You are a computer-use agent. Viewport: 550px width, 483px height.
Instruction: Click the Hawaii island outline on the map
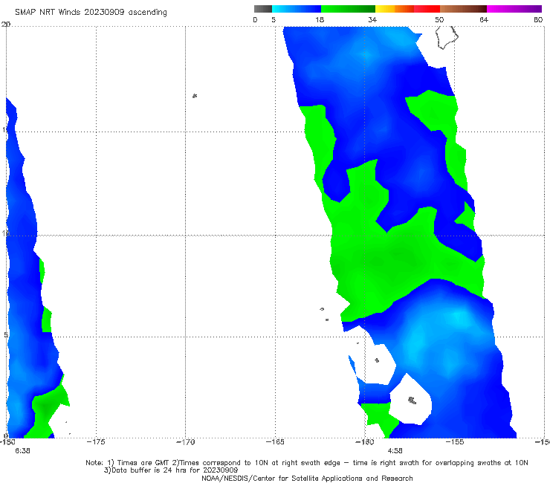[447, 38]
